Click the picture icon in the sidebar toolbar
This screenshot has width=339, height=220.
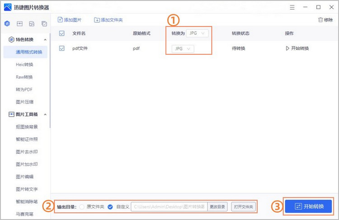pyautogui.click(x=32, y=23)
